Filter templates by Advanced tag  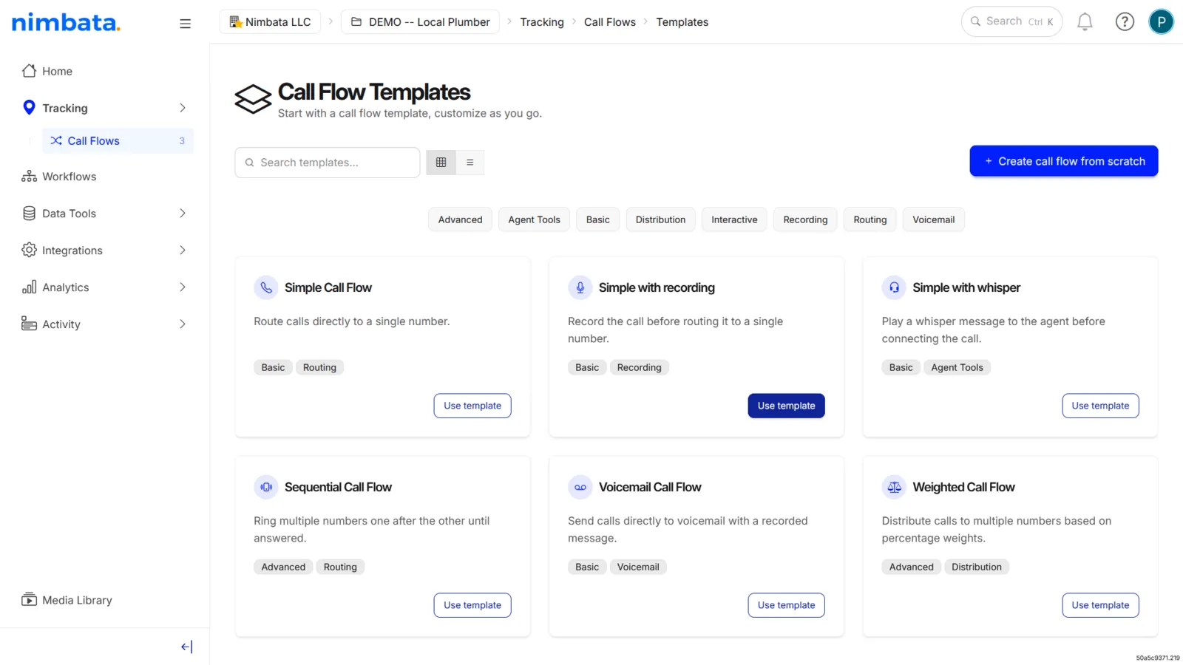click(x=460, y=219)
